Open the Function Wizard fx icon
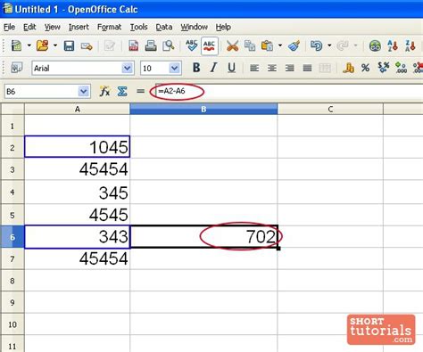Image resolution: width=423 pixels, height=352 pixels. pos(104,91)
